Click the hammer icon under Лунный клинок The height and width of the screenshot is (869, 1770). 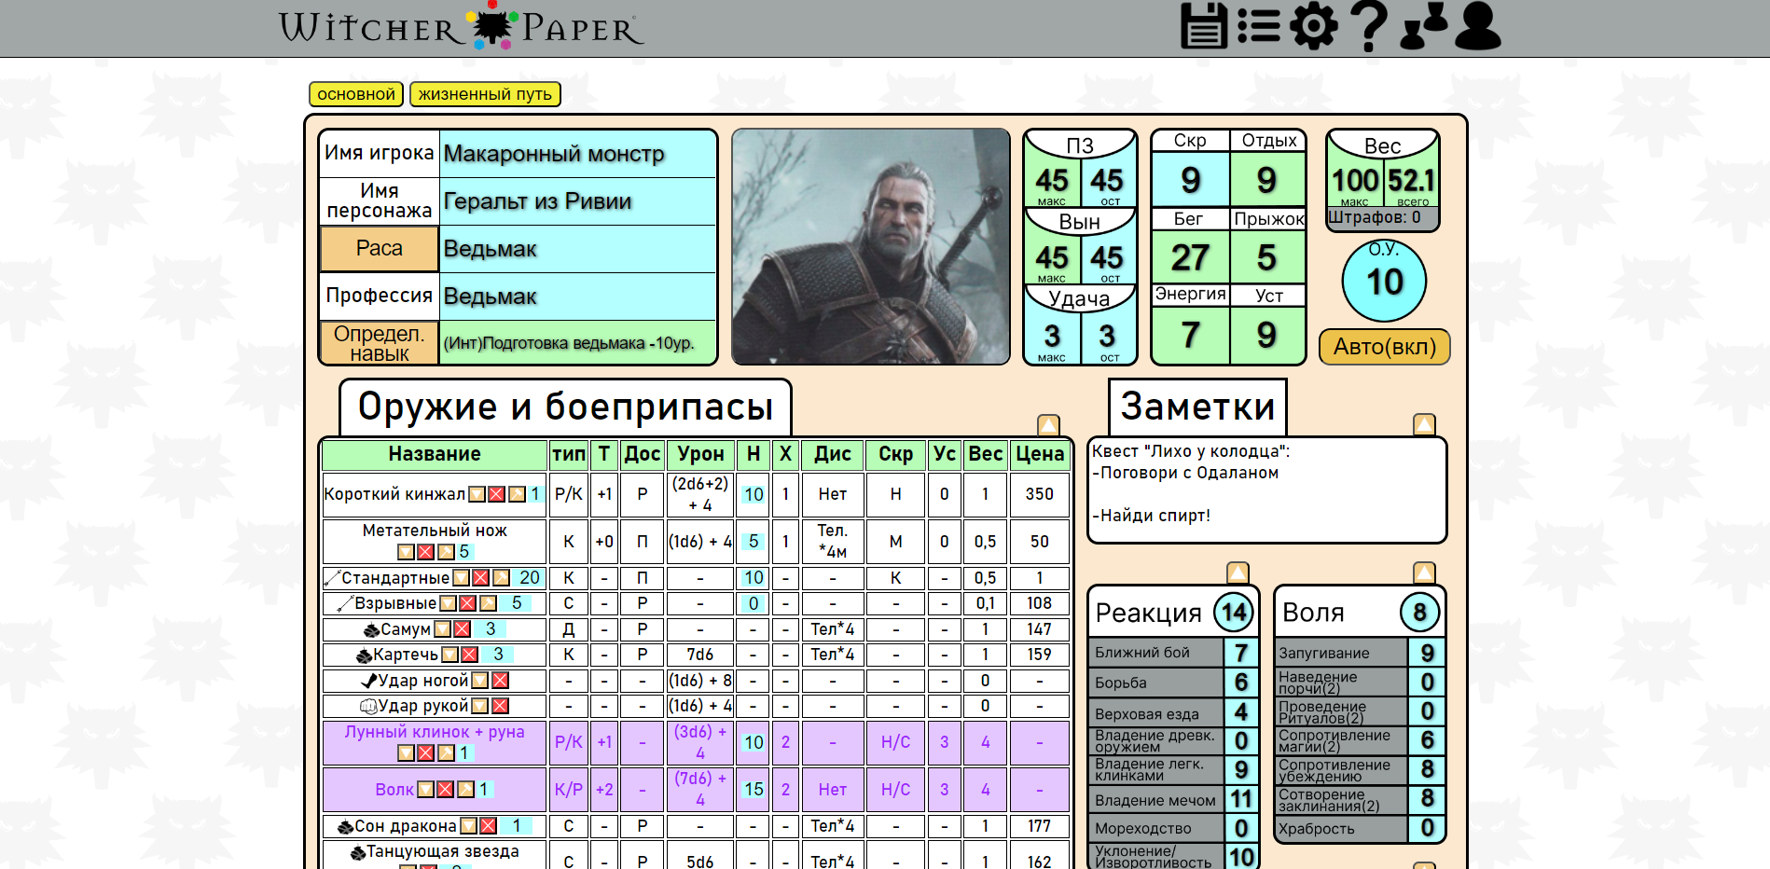tap(447, 752)
